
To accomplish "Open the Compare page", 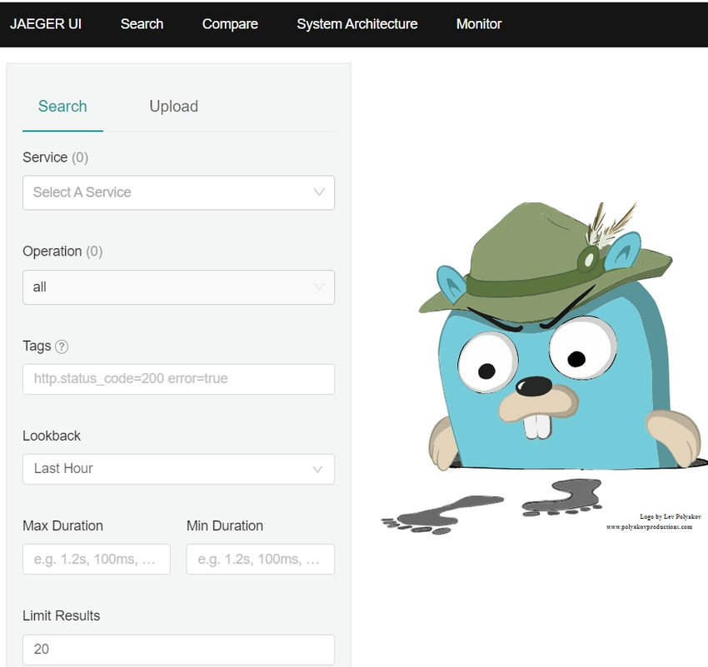I will pos(230,24).
